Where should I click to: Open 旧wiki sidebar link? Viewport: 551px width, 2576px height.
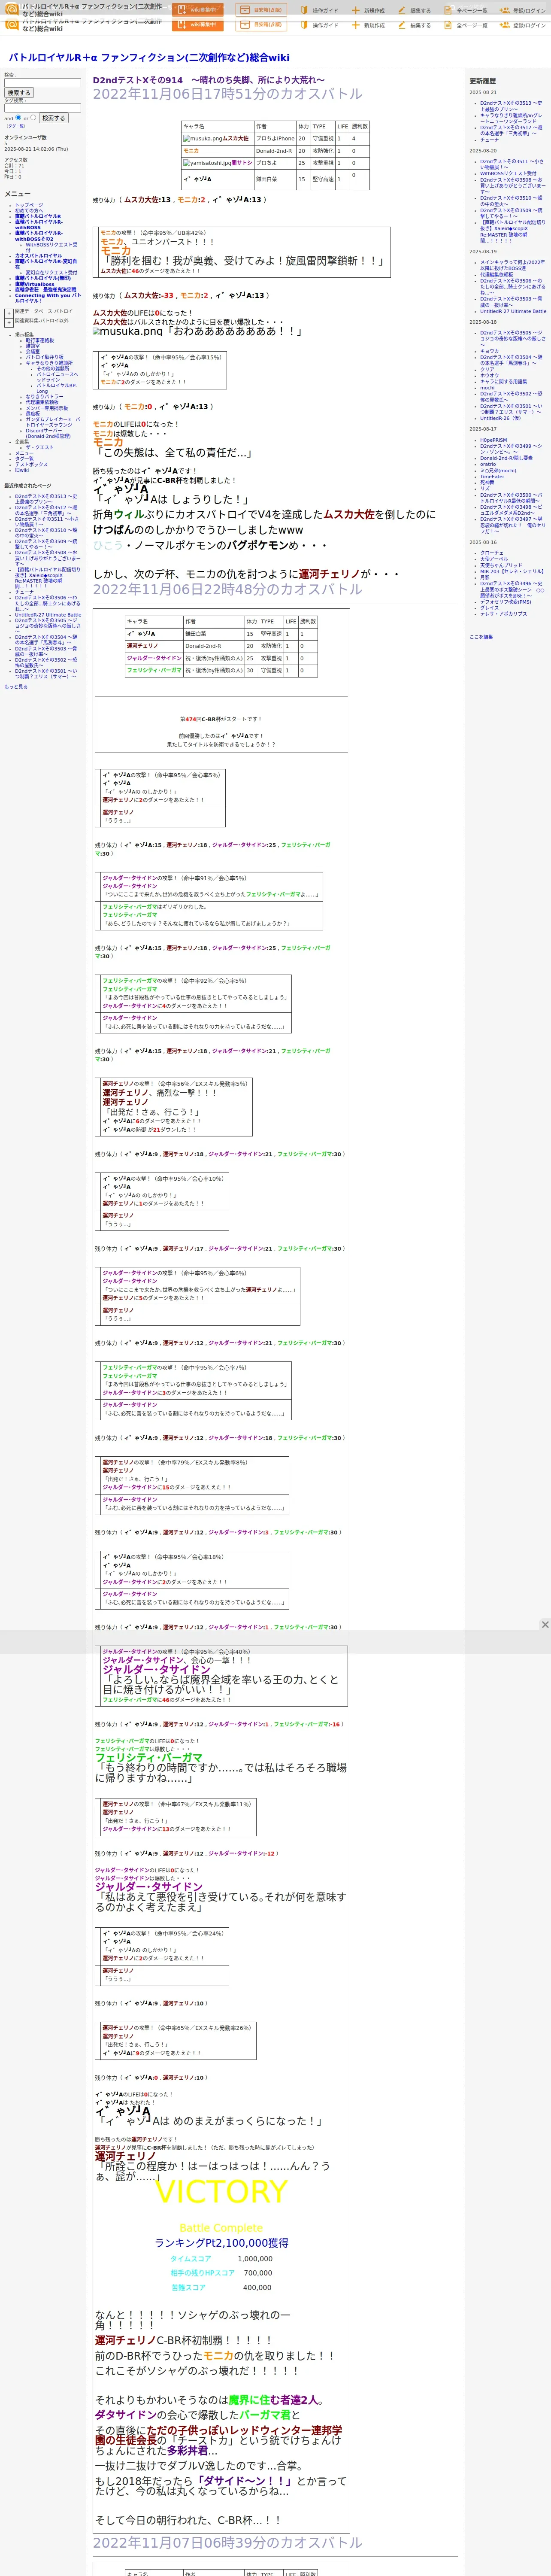pos(22,470)
